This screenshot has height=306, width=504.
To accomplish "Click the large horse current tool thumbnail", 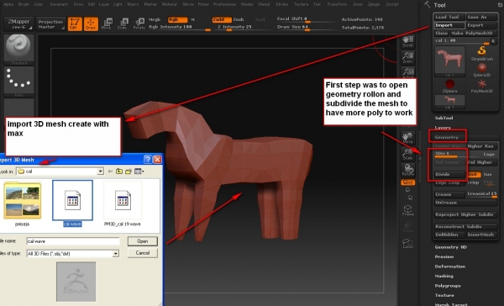I will 449,61.
